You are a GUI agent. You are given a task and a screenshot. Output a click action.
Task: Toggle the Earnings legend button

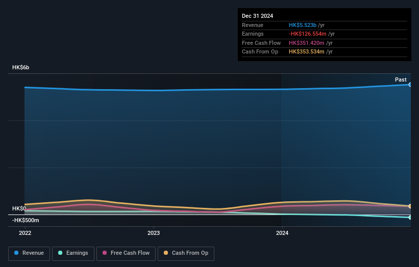pos(73,253)
